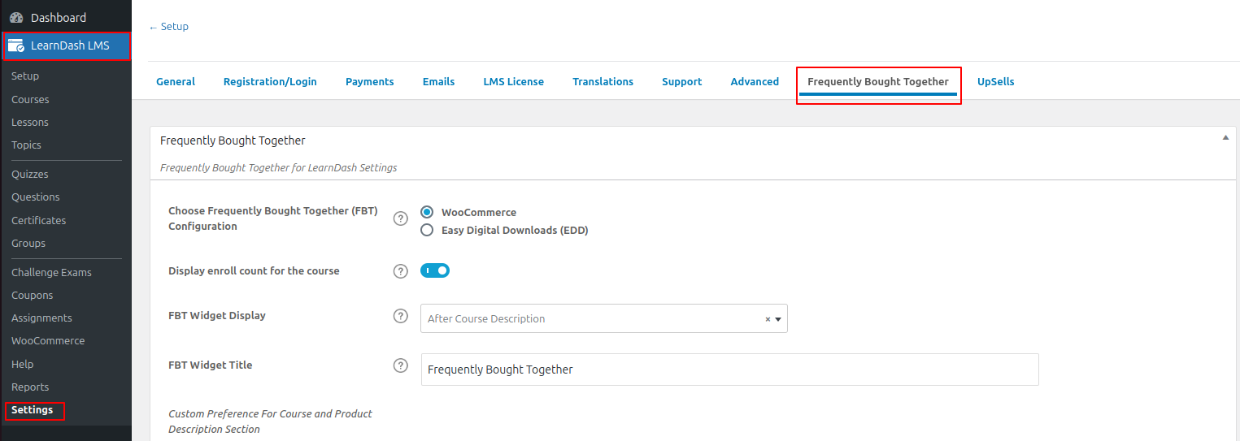Select Easy Digital Downloads (EDD) radio option
Screen dimensions: 1240x441
[x=427, y=230]
